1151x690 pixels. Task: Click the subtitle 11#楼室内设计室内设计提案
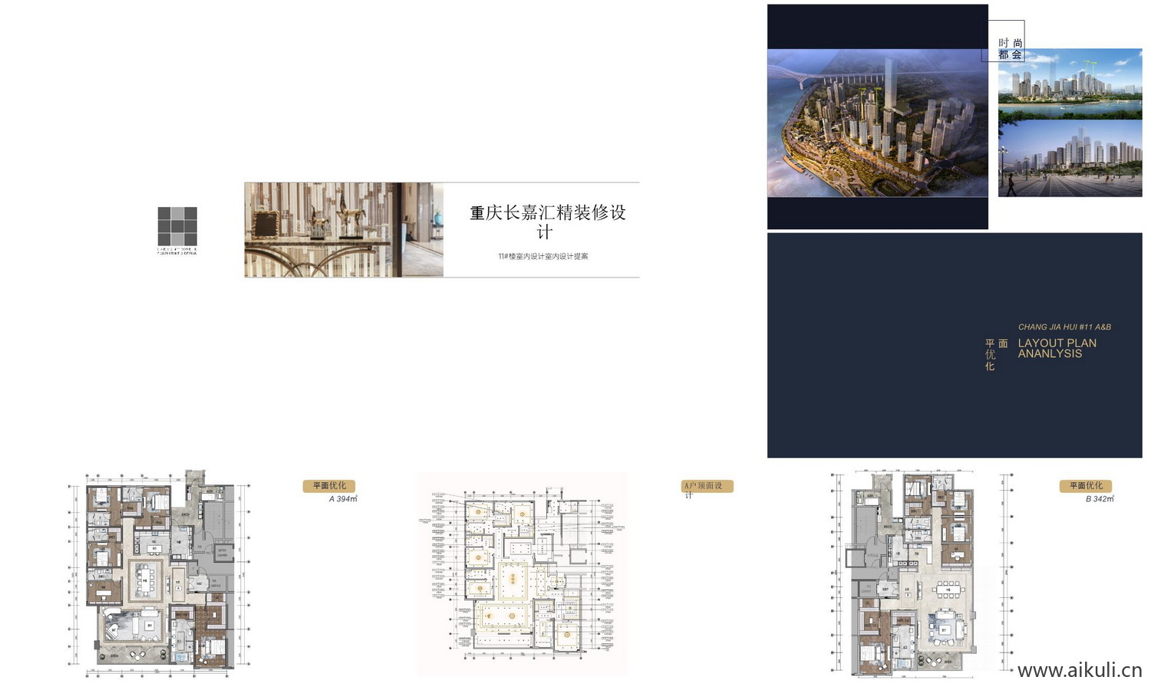click(x=543, y=256)
